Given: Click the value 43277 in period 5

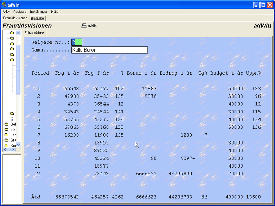Looking at the screenshot, I should (101, 119).
